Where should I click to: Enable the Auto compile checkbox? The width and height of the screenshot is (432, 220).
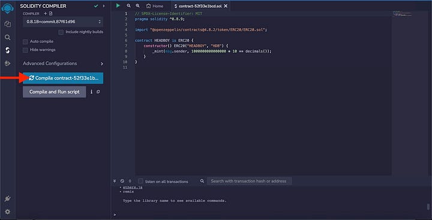pos(25,42)
